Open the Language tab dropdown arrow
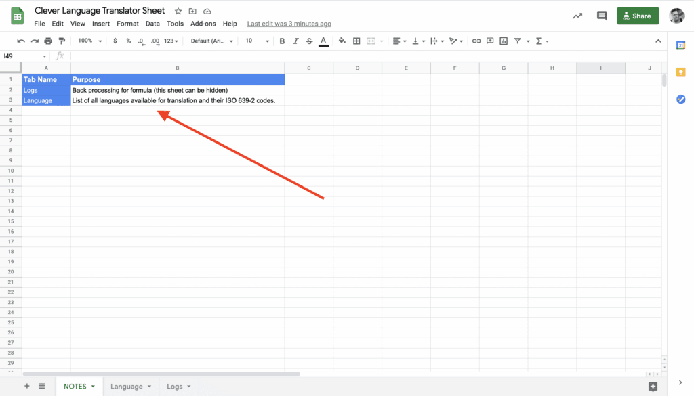This screenshot has width=694, height=396. [x=149, y=387]
